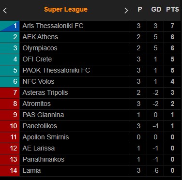This screenshot has height=180, width=182.
Task: Sort by the P column header
Action: [x=140, y=9]
